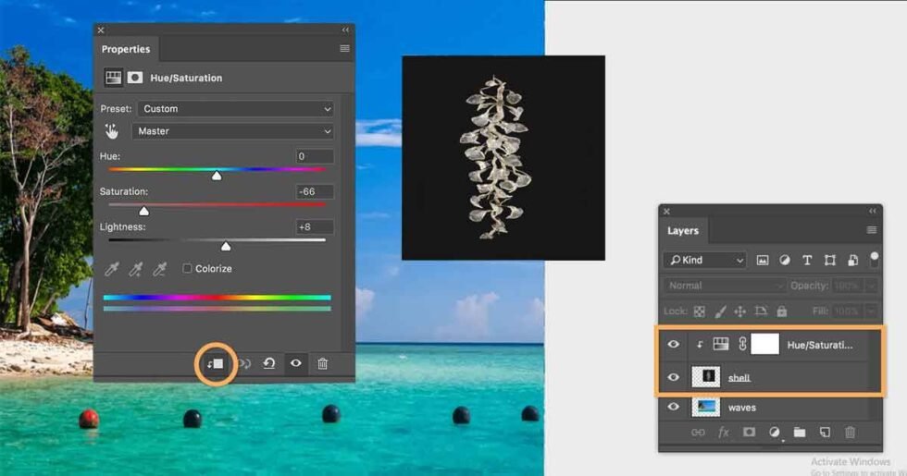Screen dimensions: 907x476
Task: Delete the adjustment layer from Properties panel
Action: pyautogui.click(x=323, y=363)
